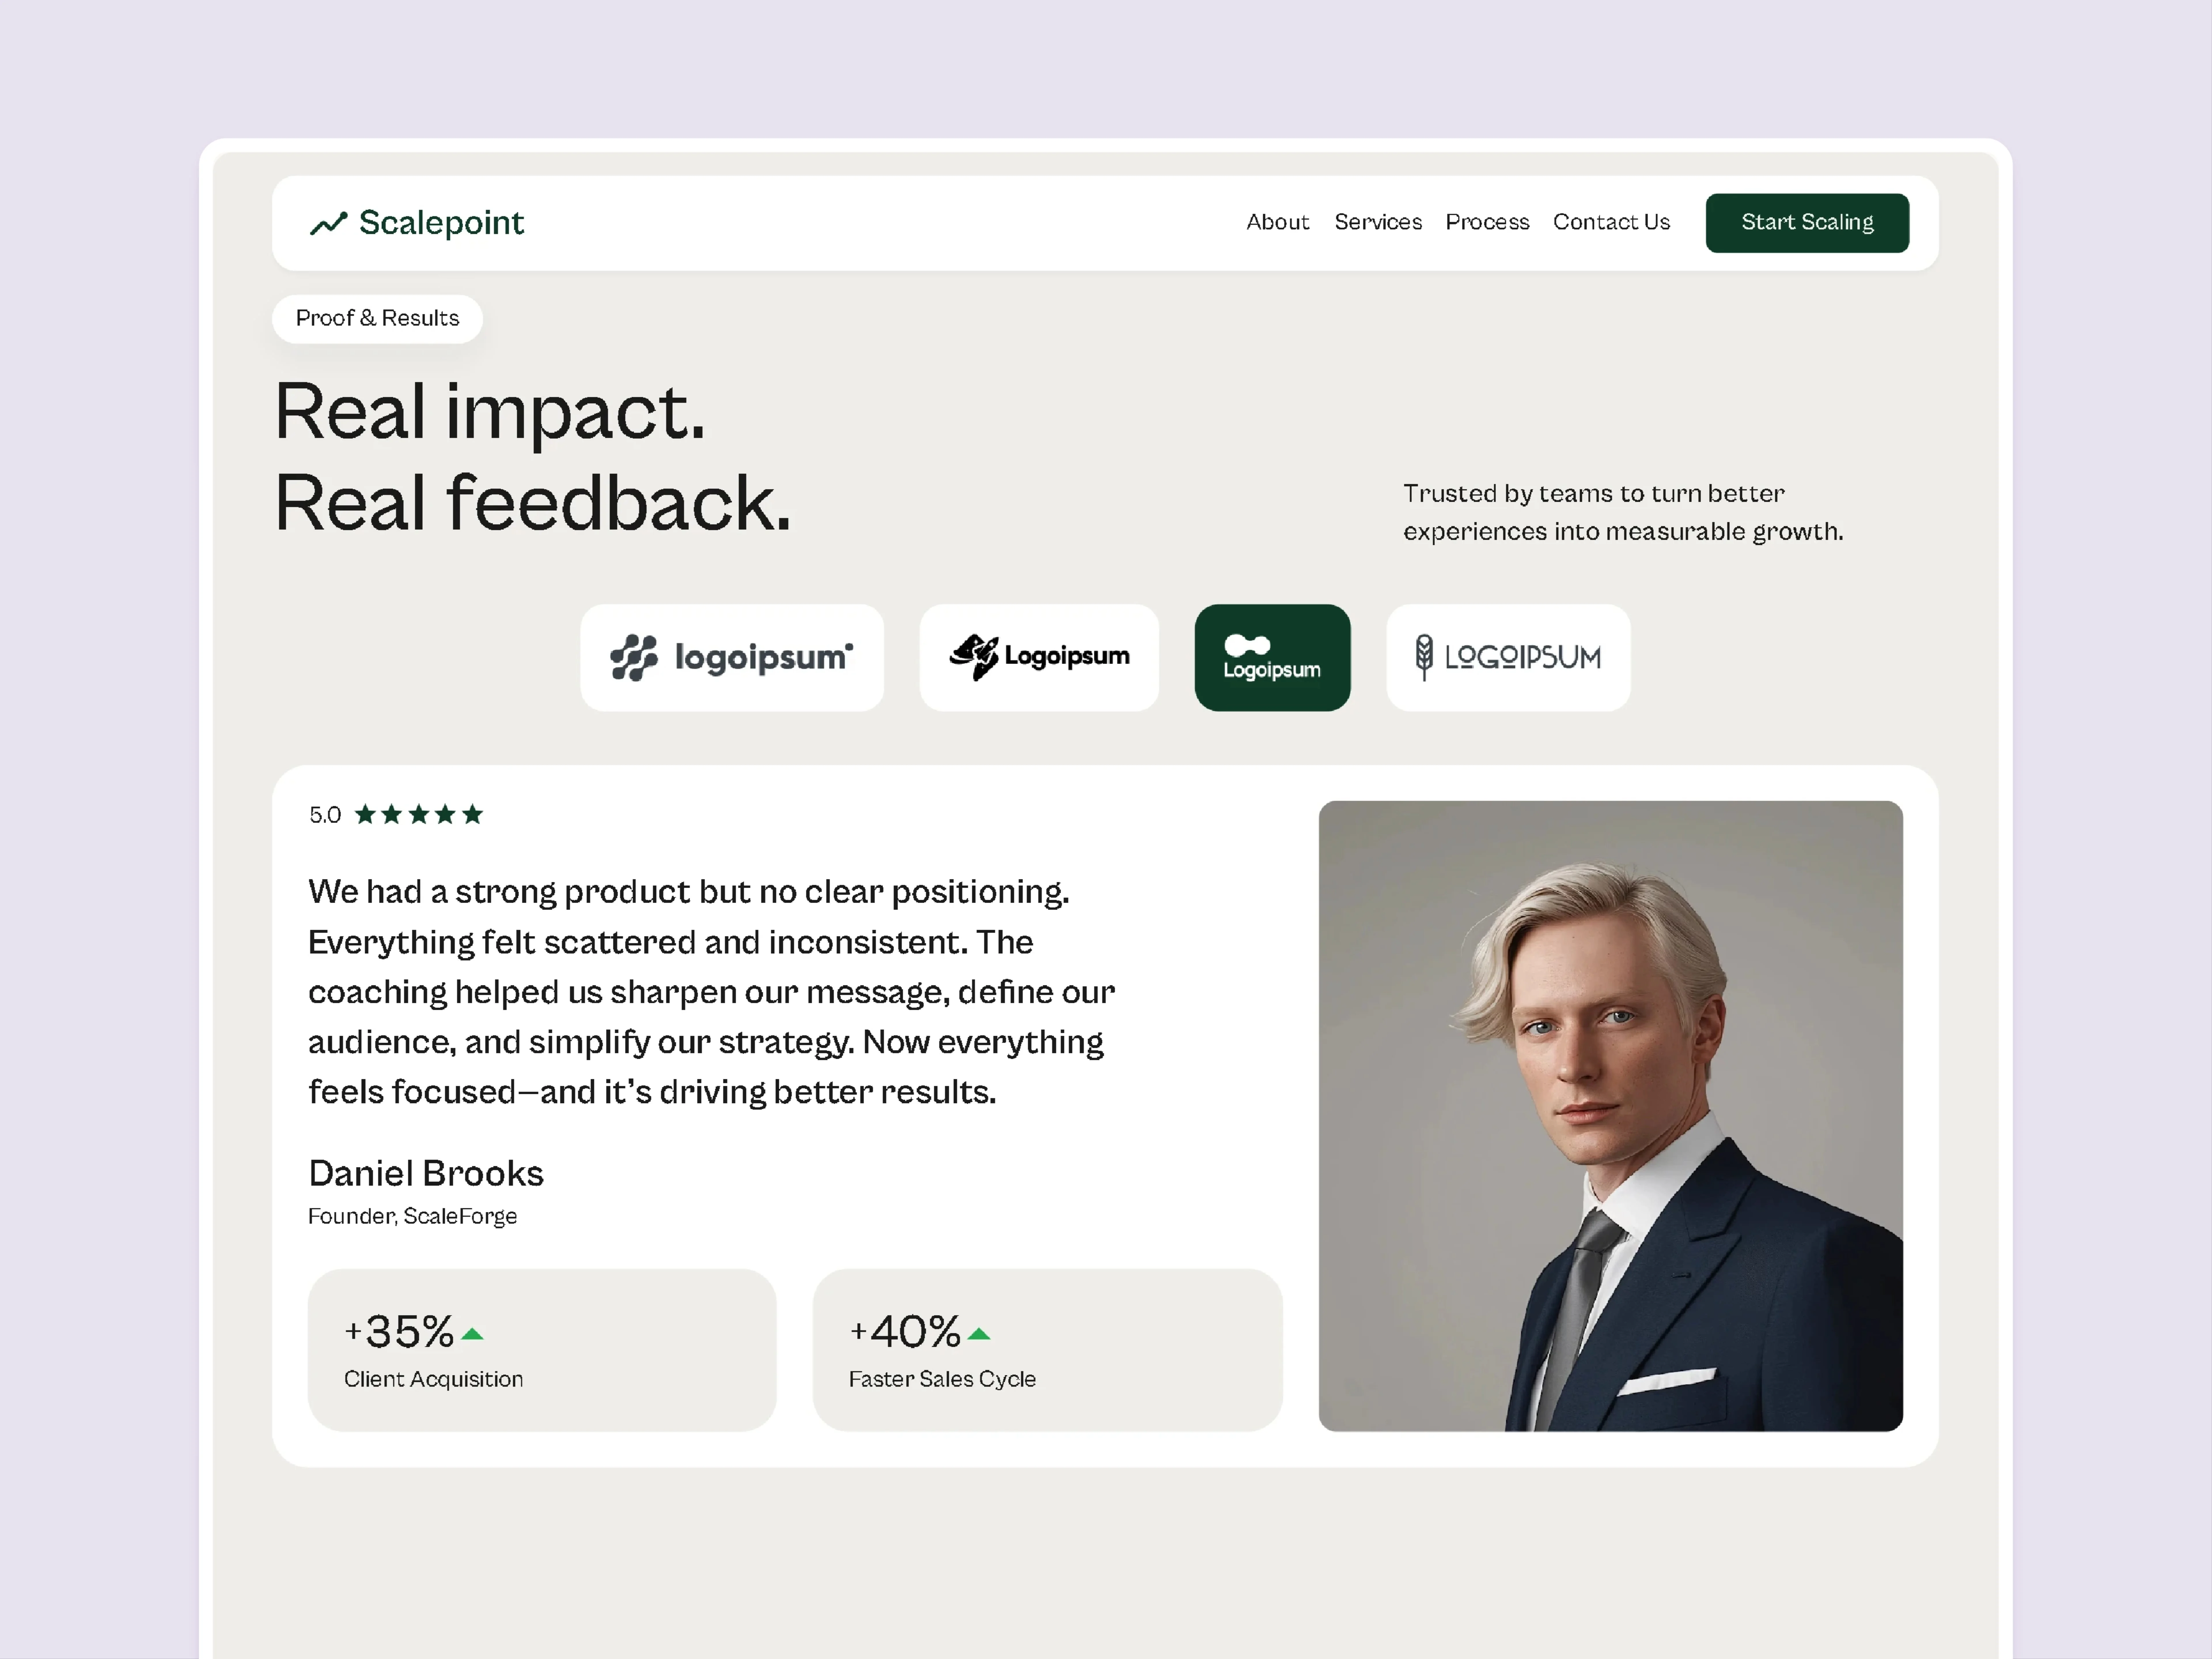Select the dark green Logoipsum card
This screenshot has width=2212, height=1659.
1272,657
